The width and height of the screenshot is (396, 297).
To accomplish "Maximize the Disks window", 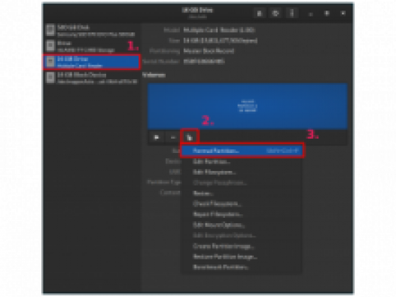I will [327, 13].
